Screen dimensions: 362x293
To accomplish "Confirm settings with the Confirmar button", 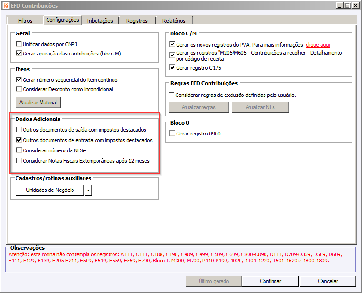I will (270, 281).
